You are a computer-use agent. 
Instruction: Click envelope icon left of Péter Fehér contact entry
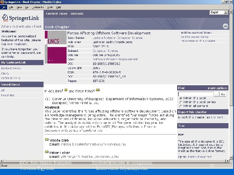point(47,152)
